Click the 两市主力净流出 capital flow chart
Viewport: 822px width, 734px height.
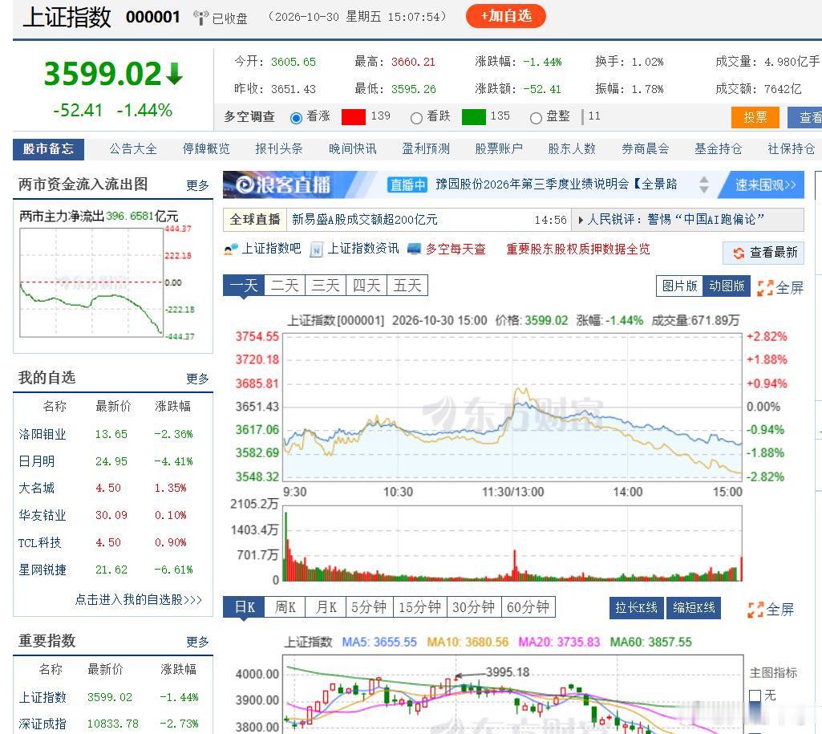coord(91,282)
